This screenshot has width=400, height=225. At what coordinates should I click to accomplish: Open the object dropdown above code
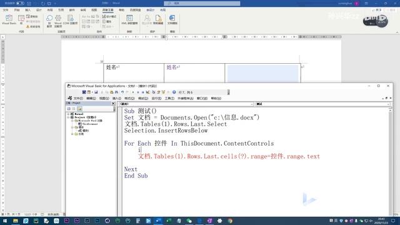tap(252, 104)
